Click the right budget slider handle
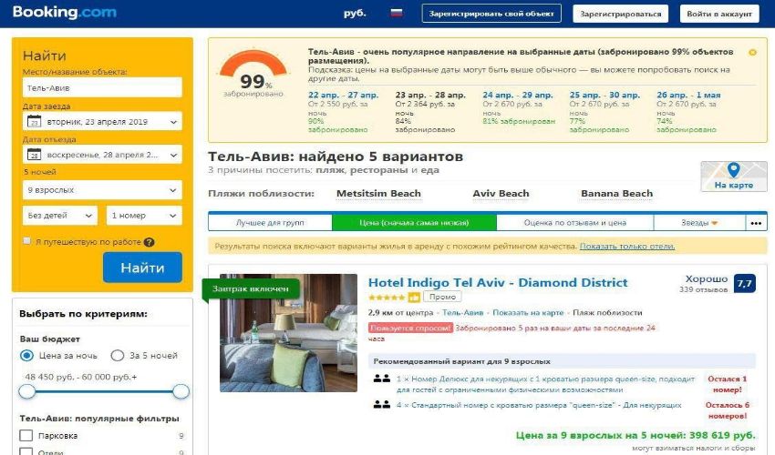The width and height of the screenshot is (775, 455). (181, 391)
